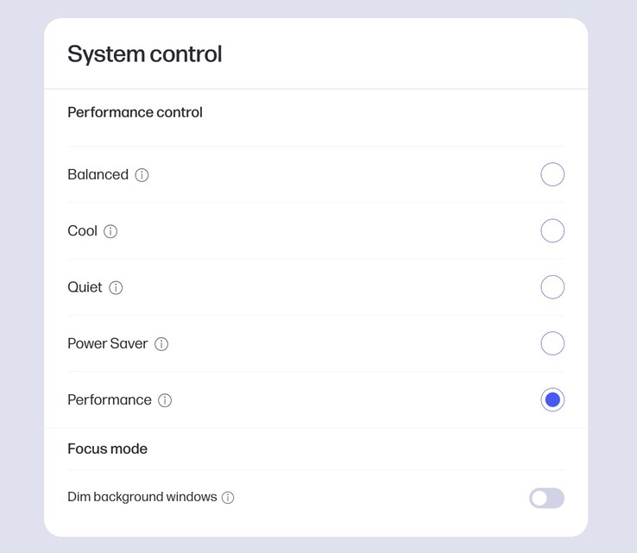Click the Performance mode label text

point(110,400)
